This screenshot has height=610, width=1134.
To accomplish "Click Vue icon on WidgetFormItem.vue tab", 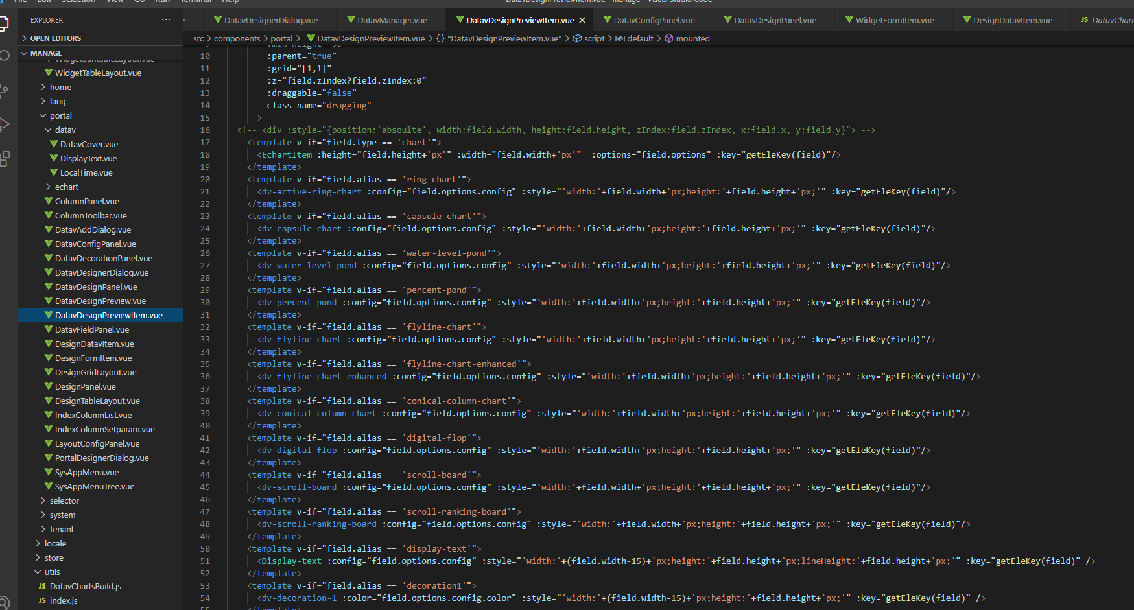I will point(849,20).
